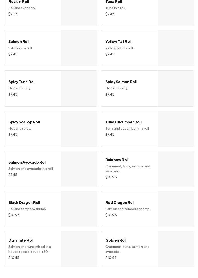
Task: Choose the Rainbow Roll title
Action: pos(117,160)
